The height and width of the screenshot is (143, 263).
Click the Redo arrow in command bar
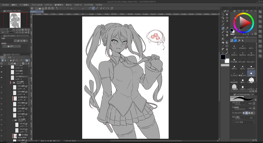(60, 8)
